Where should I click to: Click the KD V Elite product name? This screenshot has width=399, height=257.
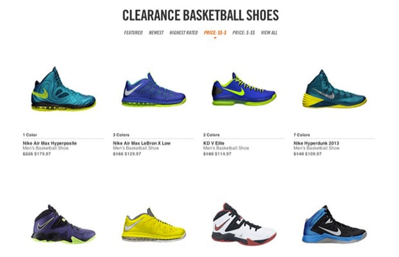pyautogui.click(x=214, y=143)
